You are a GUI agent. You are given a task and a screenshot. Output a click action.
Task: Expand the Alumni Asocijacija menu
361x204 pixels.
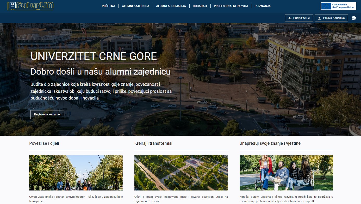[171, 6]
